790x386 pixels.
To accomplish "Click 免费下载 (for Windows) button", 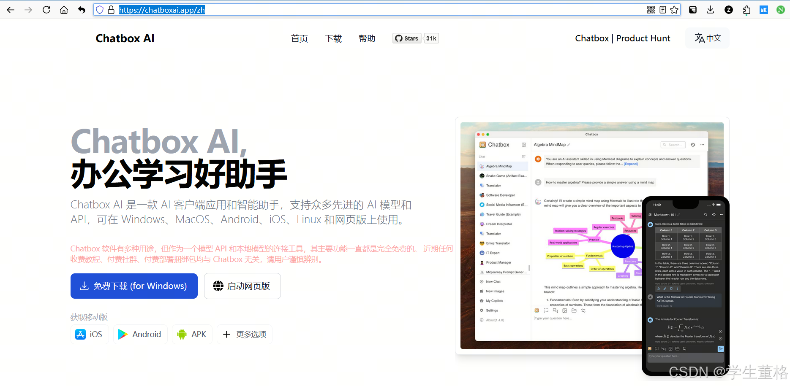I will point(134,286).
